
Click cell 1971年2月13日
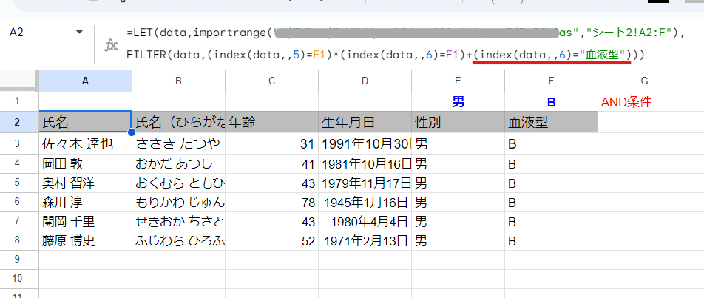(365, 241)
